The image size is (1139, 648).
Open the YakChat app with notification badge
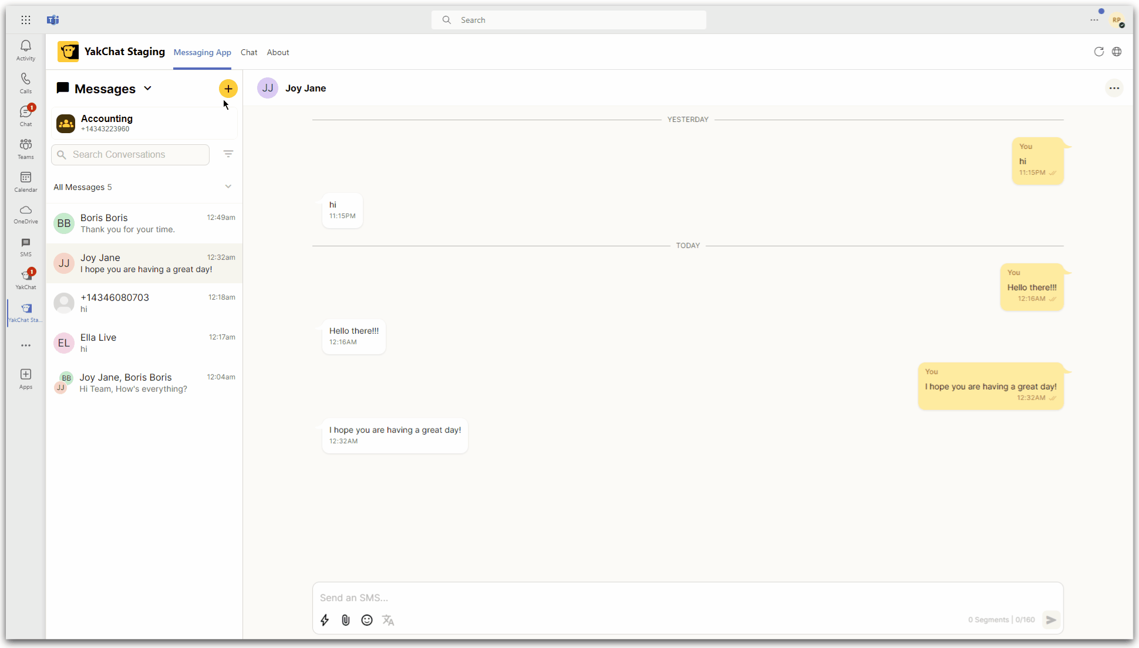coord(26,280)
